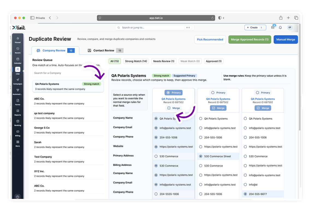This screenshot has height=209, width=314.
Task: Select Sarah in the review queue
Action: [68, 145]
